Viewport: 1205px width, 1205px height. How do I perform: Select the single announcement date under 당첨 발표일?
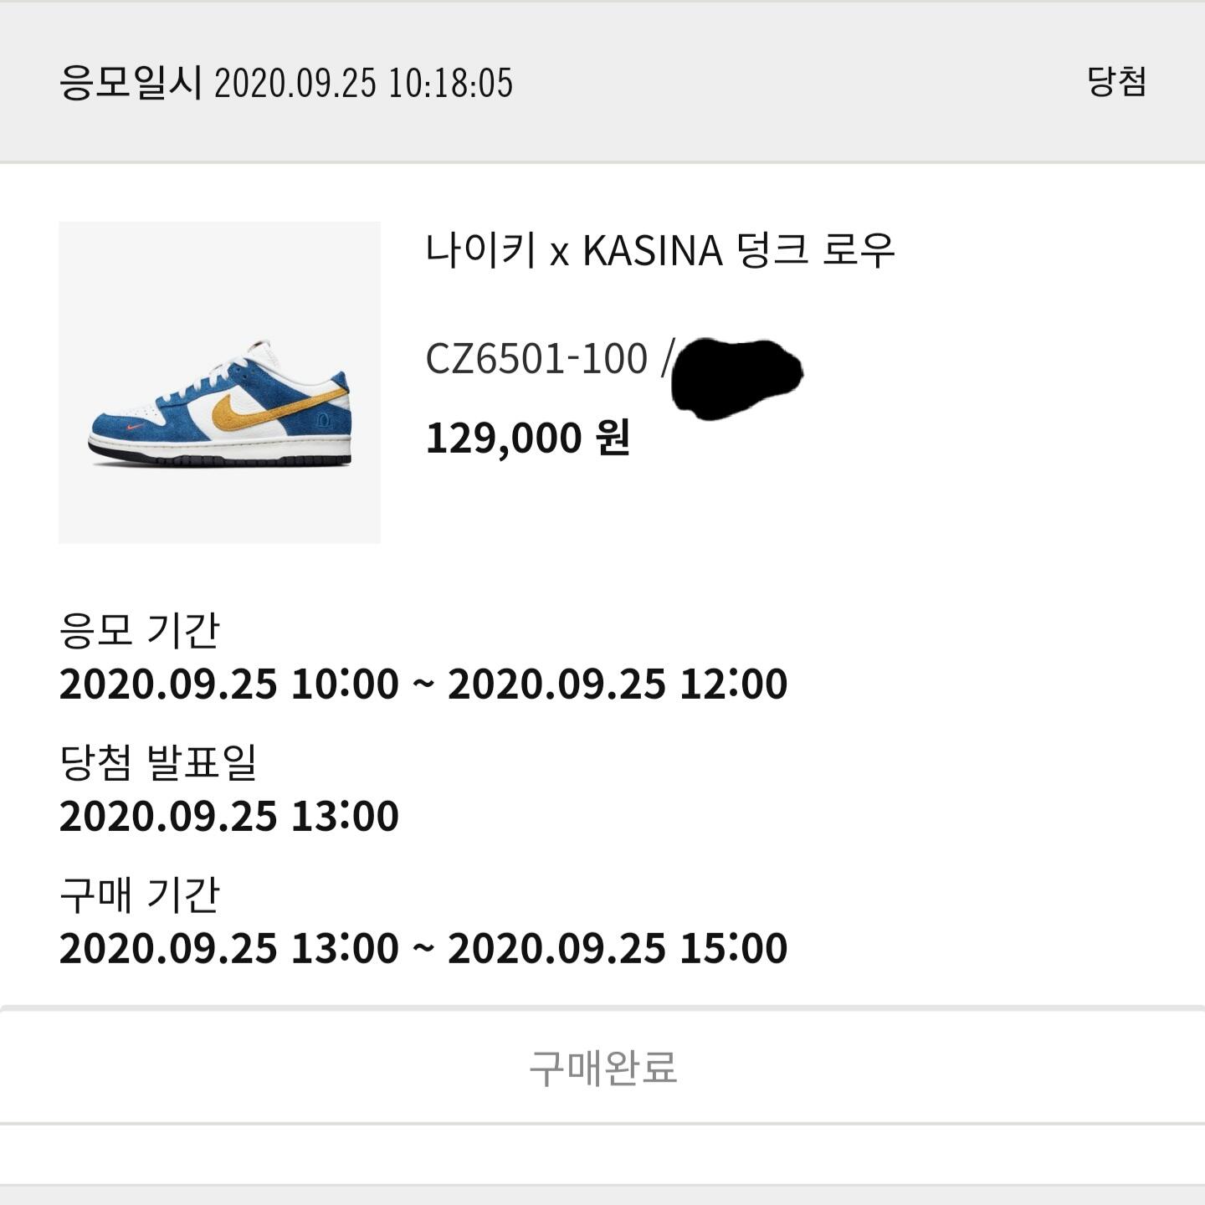coord(228,816)
